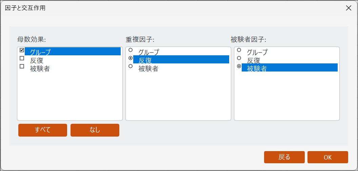Viewport: 358px width, 171px height.
Task: Click the グループ text in 重複因子 list
Action: click(148, 52)
